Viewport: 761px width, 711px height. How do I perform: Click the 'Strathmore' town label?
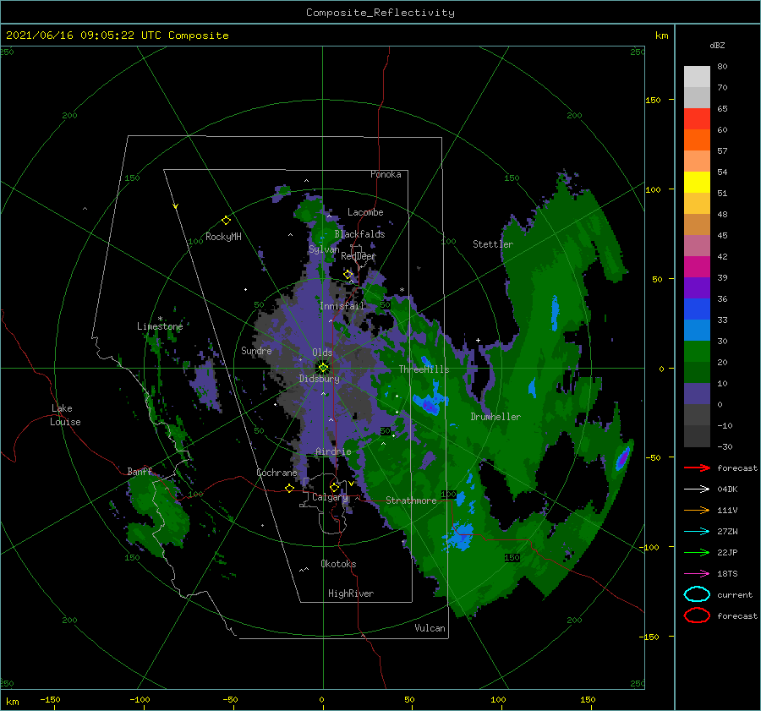point(411,500)
